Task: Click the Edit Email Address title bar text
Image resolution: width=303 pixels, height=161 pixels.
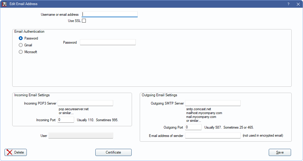Action: [24, 4]
